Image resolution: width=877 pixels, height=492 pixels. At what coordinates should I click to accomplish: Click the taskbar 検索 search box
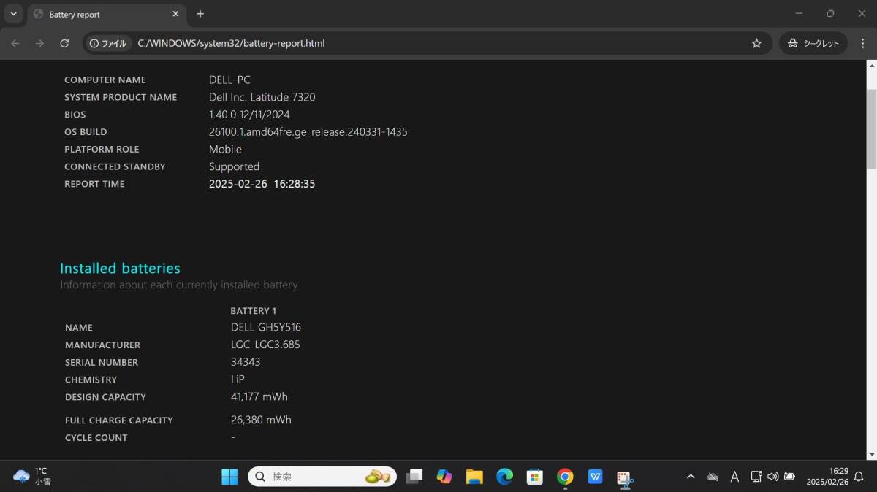tap(322, 477)
